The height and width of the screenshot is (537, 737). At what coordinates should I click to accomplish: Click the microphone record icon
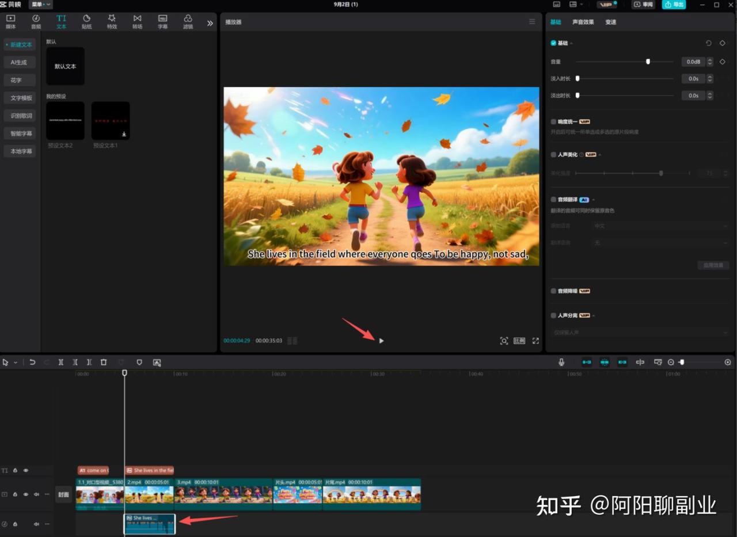(561, 362)
